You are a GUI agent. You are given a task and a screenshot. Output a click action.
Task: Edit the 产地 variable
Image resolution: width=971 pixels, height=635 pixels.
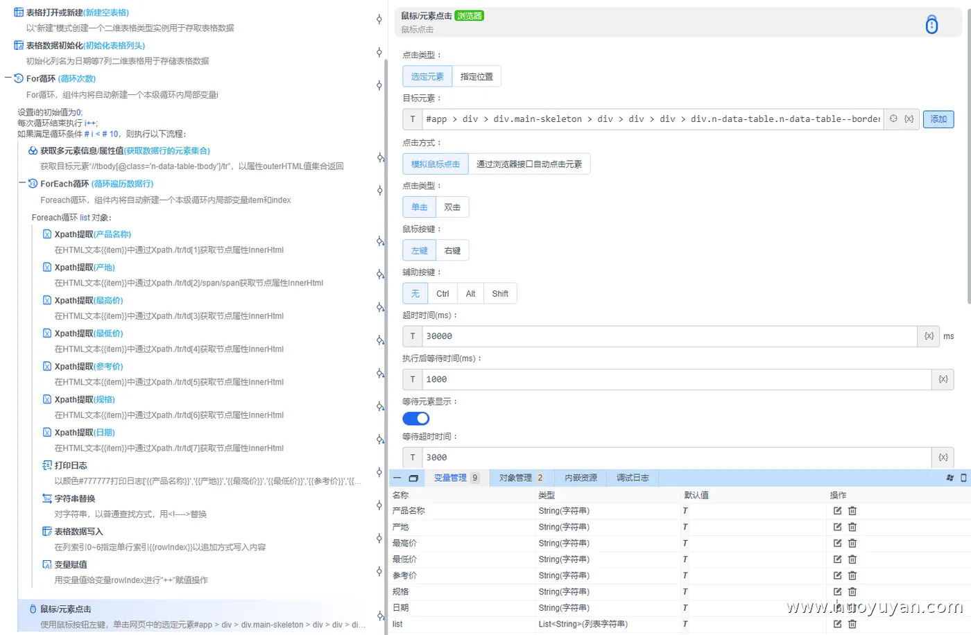coord(837,527)
